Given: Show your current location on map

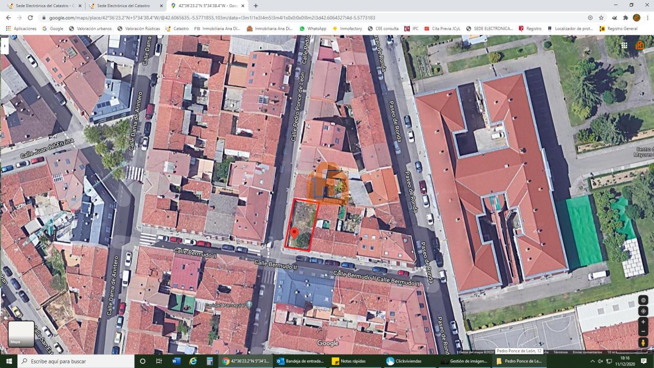Looking at the screenshot, I should point(643,311).
